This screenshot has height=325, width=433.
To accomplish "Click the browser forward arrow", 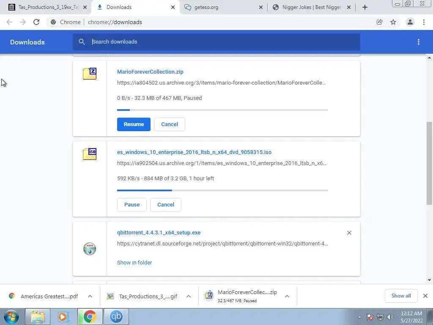I will coord(23,22).
